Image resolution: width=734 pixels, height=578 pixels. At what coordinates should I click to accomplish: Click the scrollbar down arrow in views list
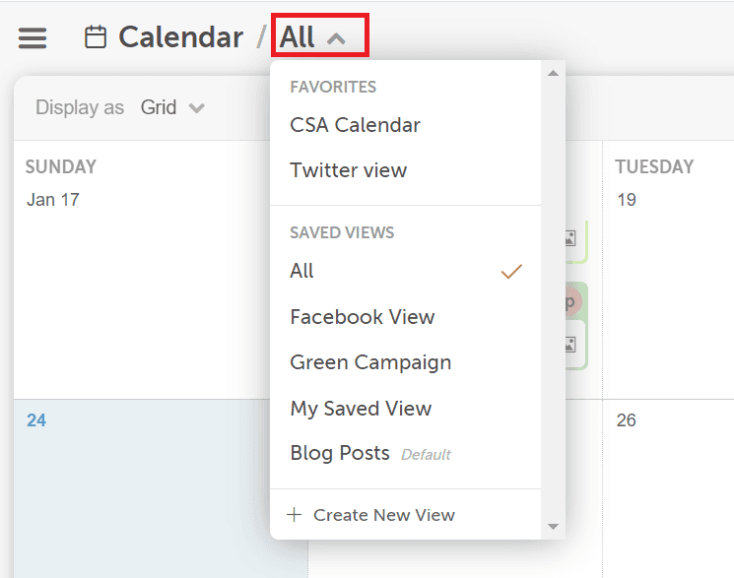click(x=553, y=527)
